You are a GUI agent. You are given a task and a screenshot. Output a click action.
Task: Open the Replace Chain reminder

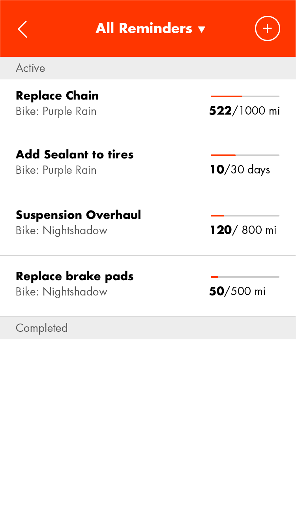tap(57, 96)
